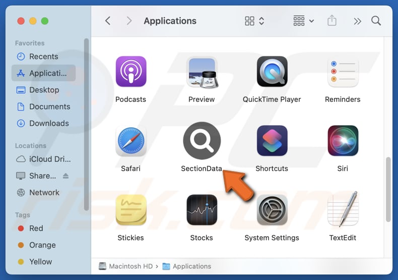
Task: Switch view mode with grid icon selector
Action: (254, 21)
